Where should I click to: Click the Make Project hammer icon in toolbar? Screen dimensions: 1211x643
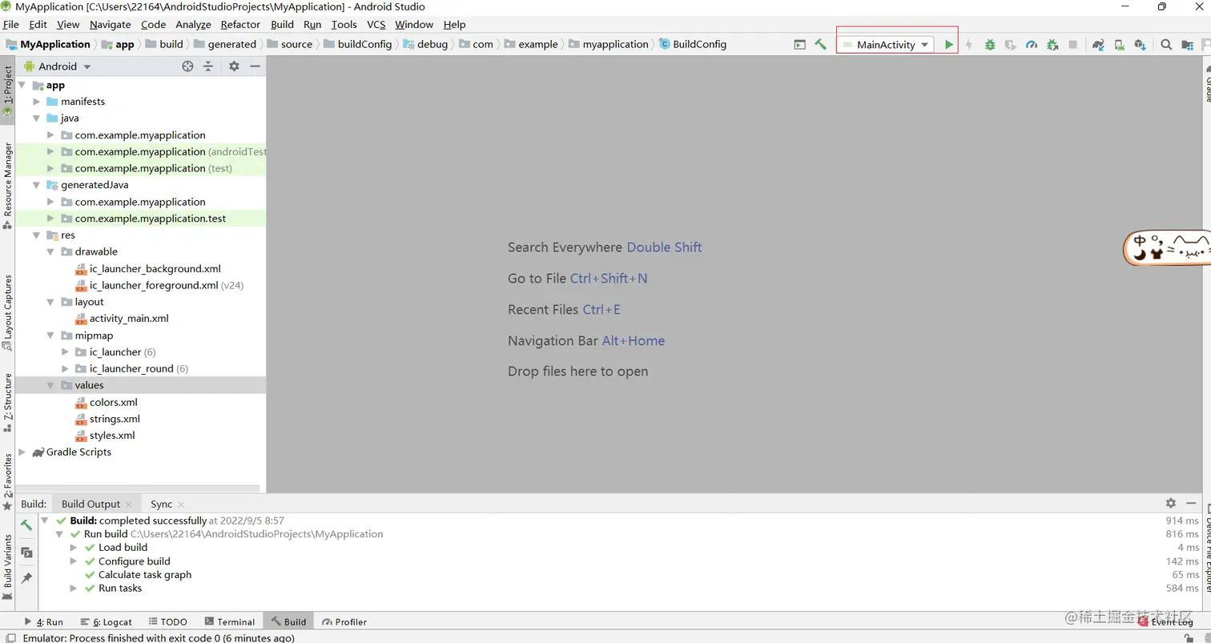(820, 45)
